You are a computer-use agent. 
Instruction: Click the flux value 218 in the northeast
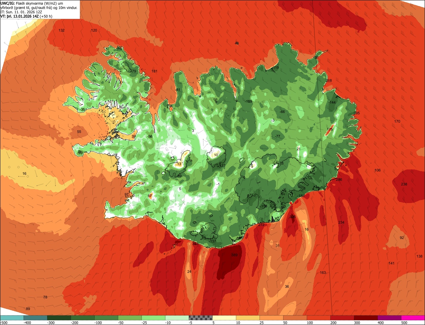pos(329,80)
